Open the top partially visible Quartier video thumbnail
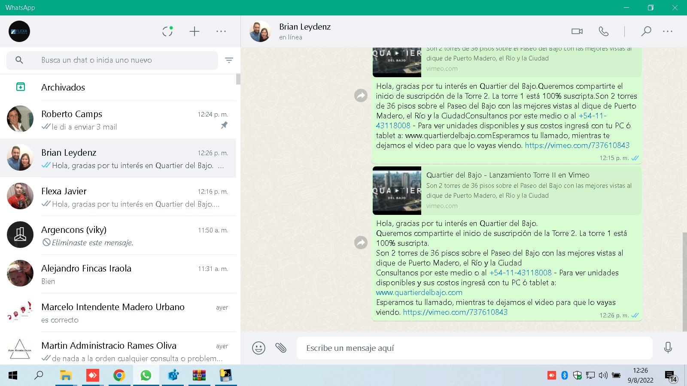 [397, 62]
